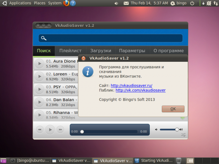Screen dimensions: 219x164
Task: Click the Ubuntu logo icon
Action: [4, 3]
